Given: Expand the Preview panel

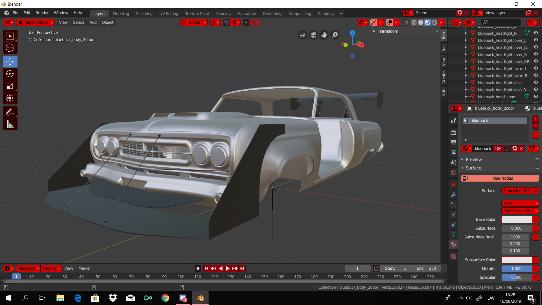Looking at the screenshot, I should (473, 160).
